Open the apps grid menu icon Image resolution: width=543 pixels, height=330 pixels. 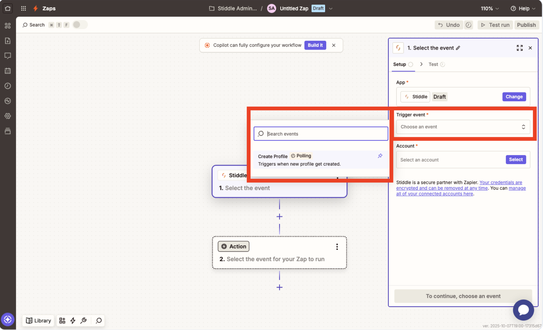pyautogui.click(x=23, y=8)
